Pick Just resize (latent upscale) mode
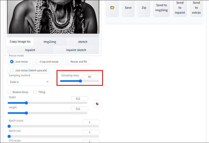Image resolution: width=209 pixels, height=143 pixels. coord(29,70)
